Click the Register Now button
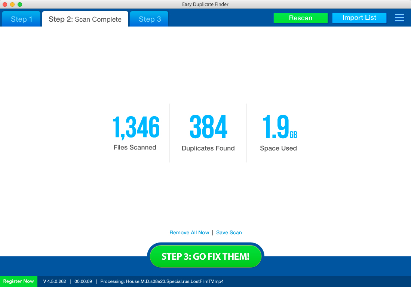Screen dimensions: 411x287 (18, 281)
